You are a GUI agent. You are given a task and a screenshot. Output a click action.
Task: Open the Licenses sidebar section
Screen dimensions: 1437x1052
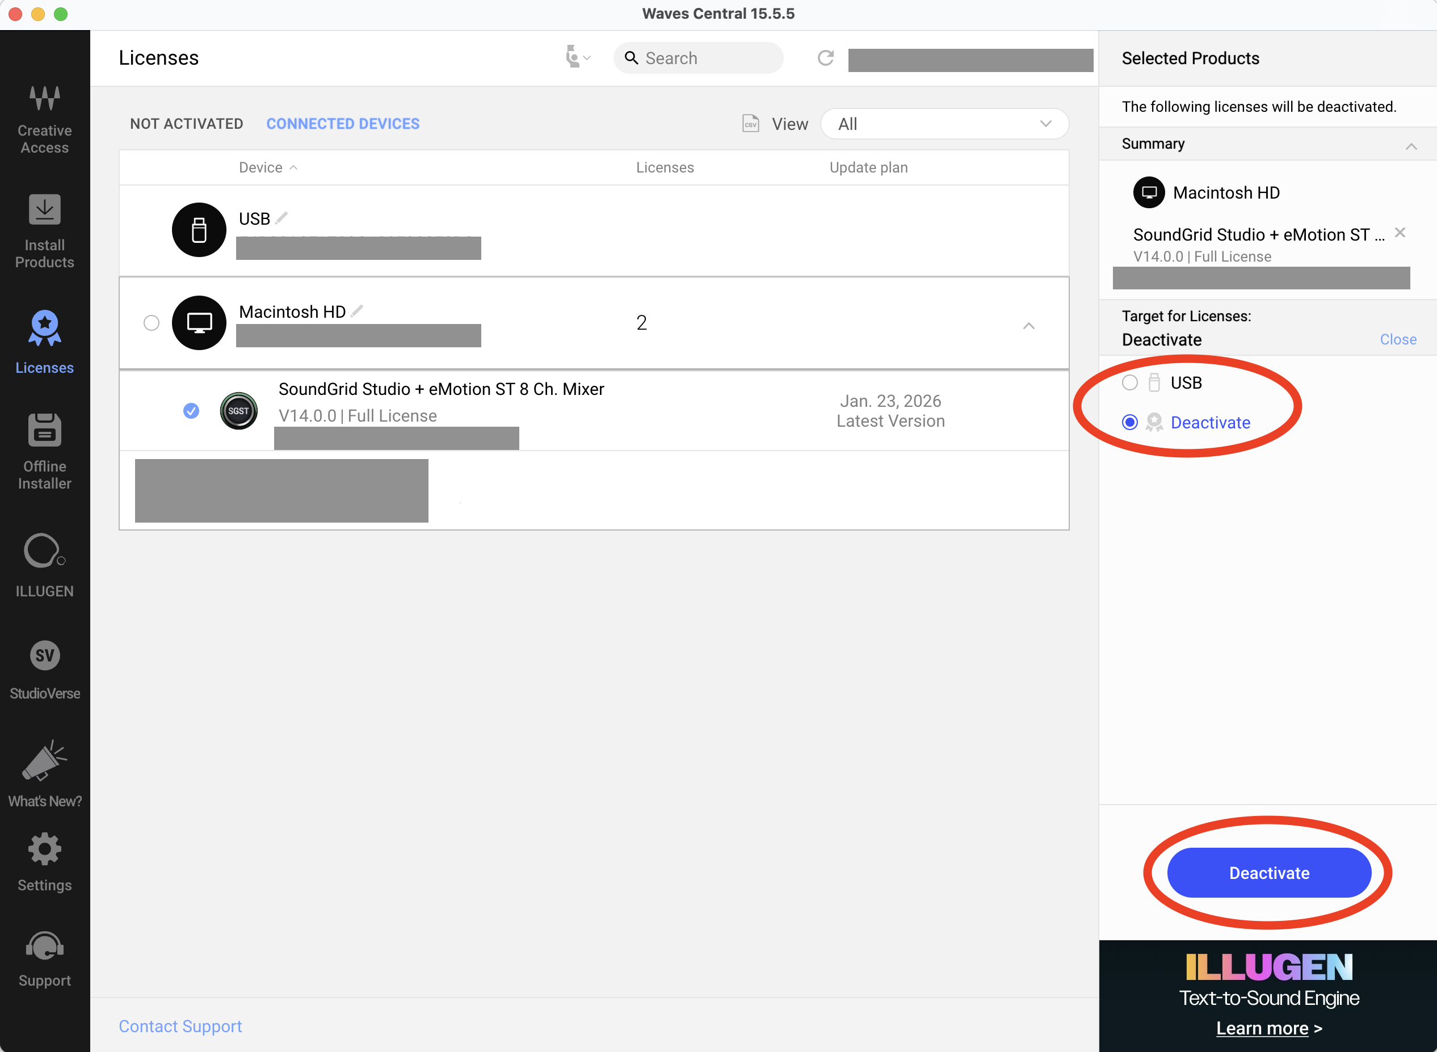click(x=45, y=342)
